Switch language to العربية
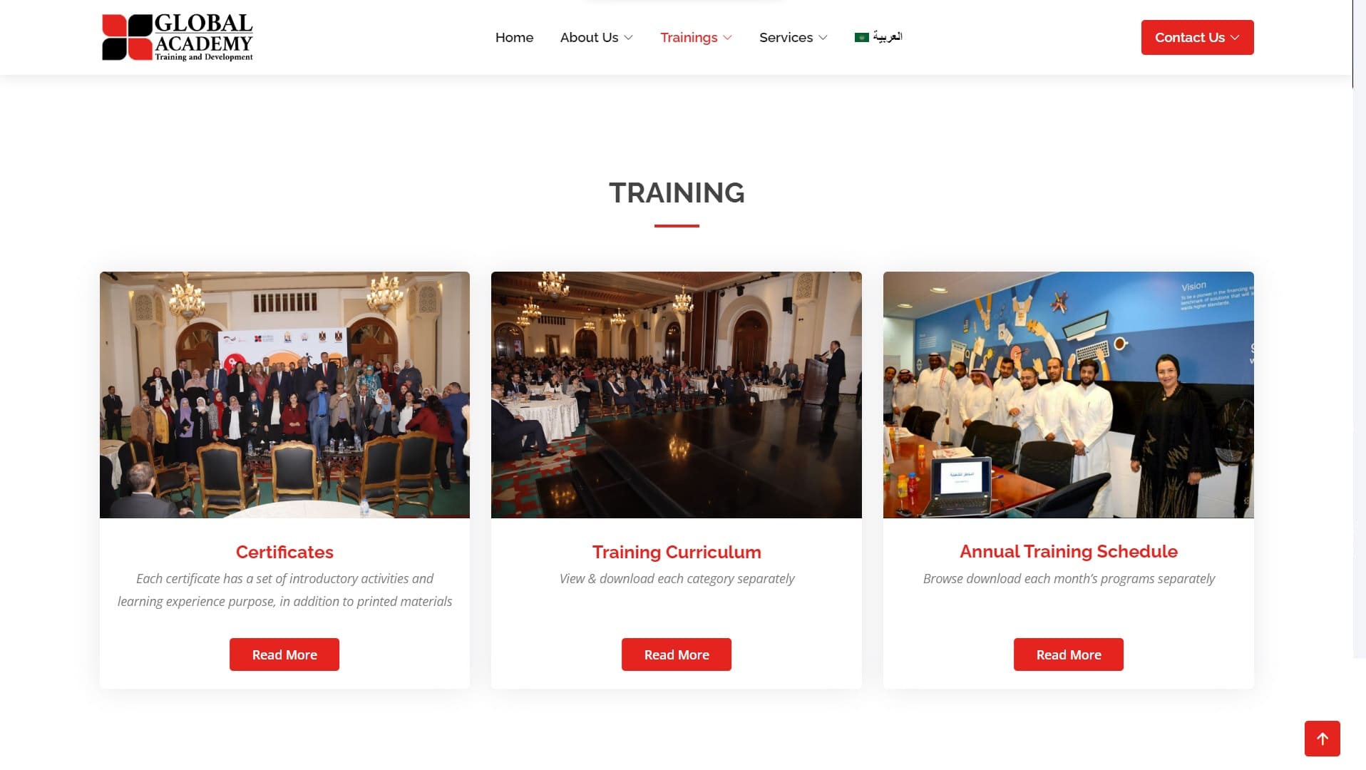Screen dimensions: 1366x770 coord(888,37)
